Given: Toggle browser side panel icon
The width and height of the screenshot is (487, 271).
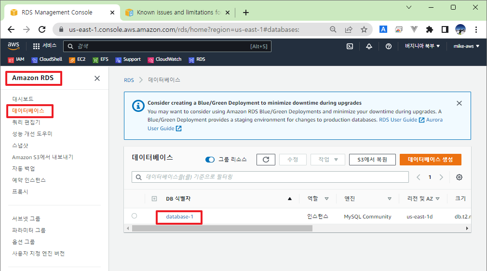Looking at the screenshot, I should [x=445, y=29].
